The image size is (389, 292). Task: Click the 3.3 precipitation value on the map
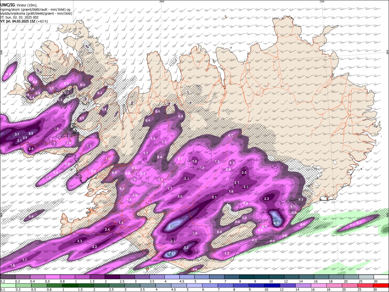click(x=31, y=134)
